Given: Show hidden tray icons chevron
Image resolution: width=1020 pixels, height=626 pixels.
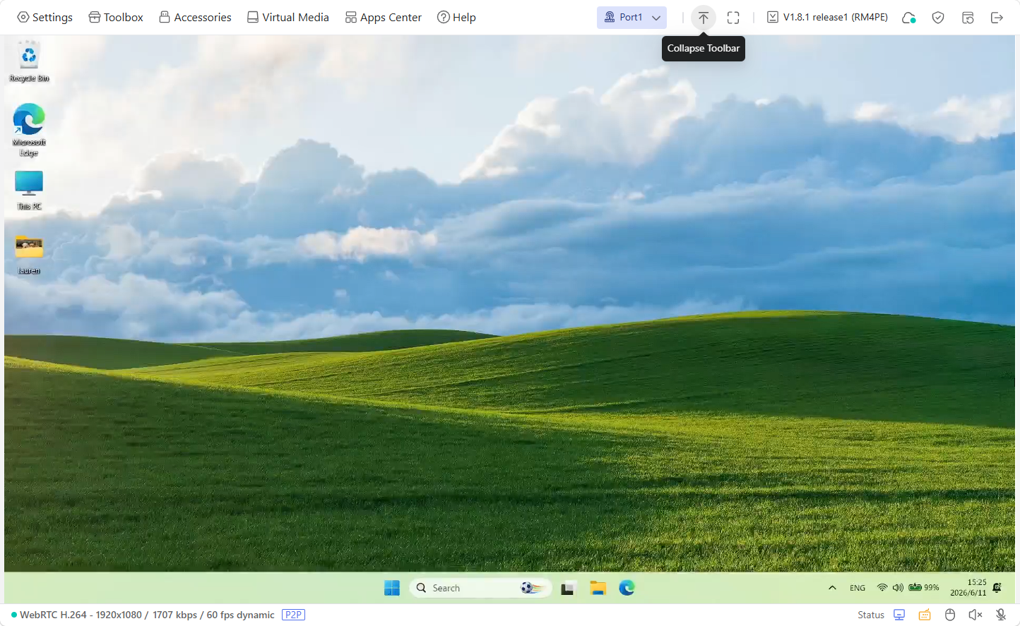Looking at the screenshot, I should tap(832, 588).
